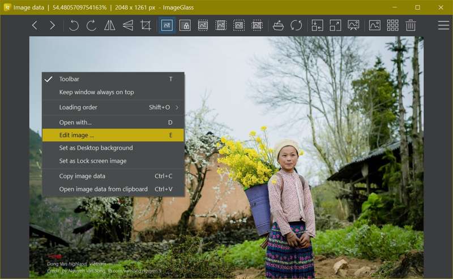Go to the previous image arrow
The image size is (453, 279).
pyautogui.click(x=35, y=25)
